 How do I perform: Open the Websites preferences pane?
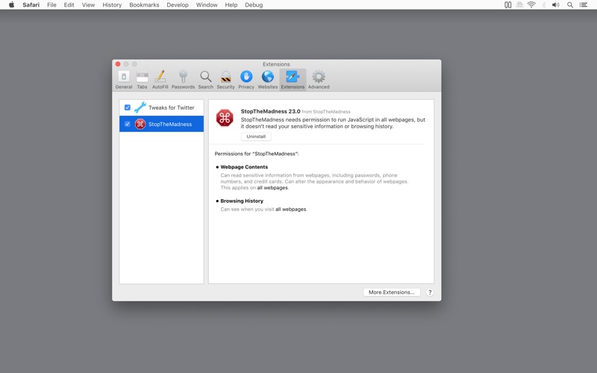click(268, 80)
